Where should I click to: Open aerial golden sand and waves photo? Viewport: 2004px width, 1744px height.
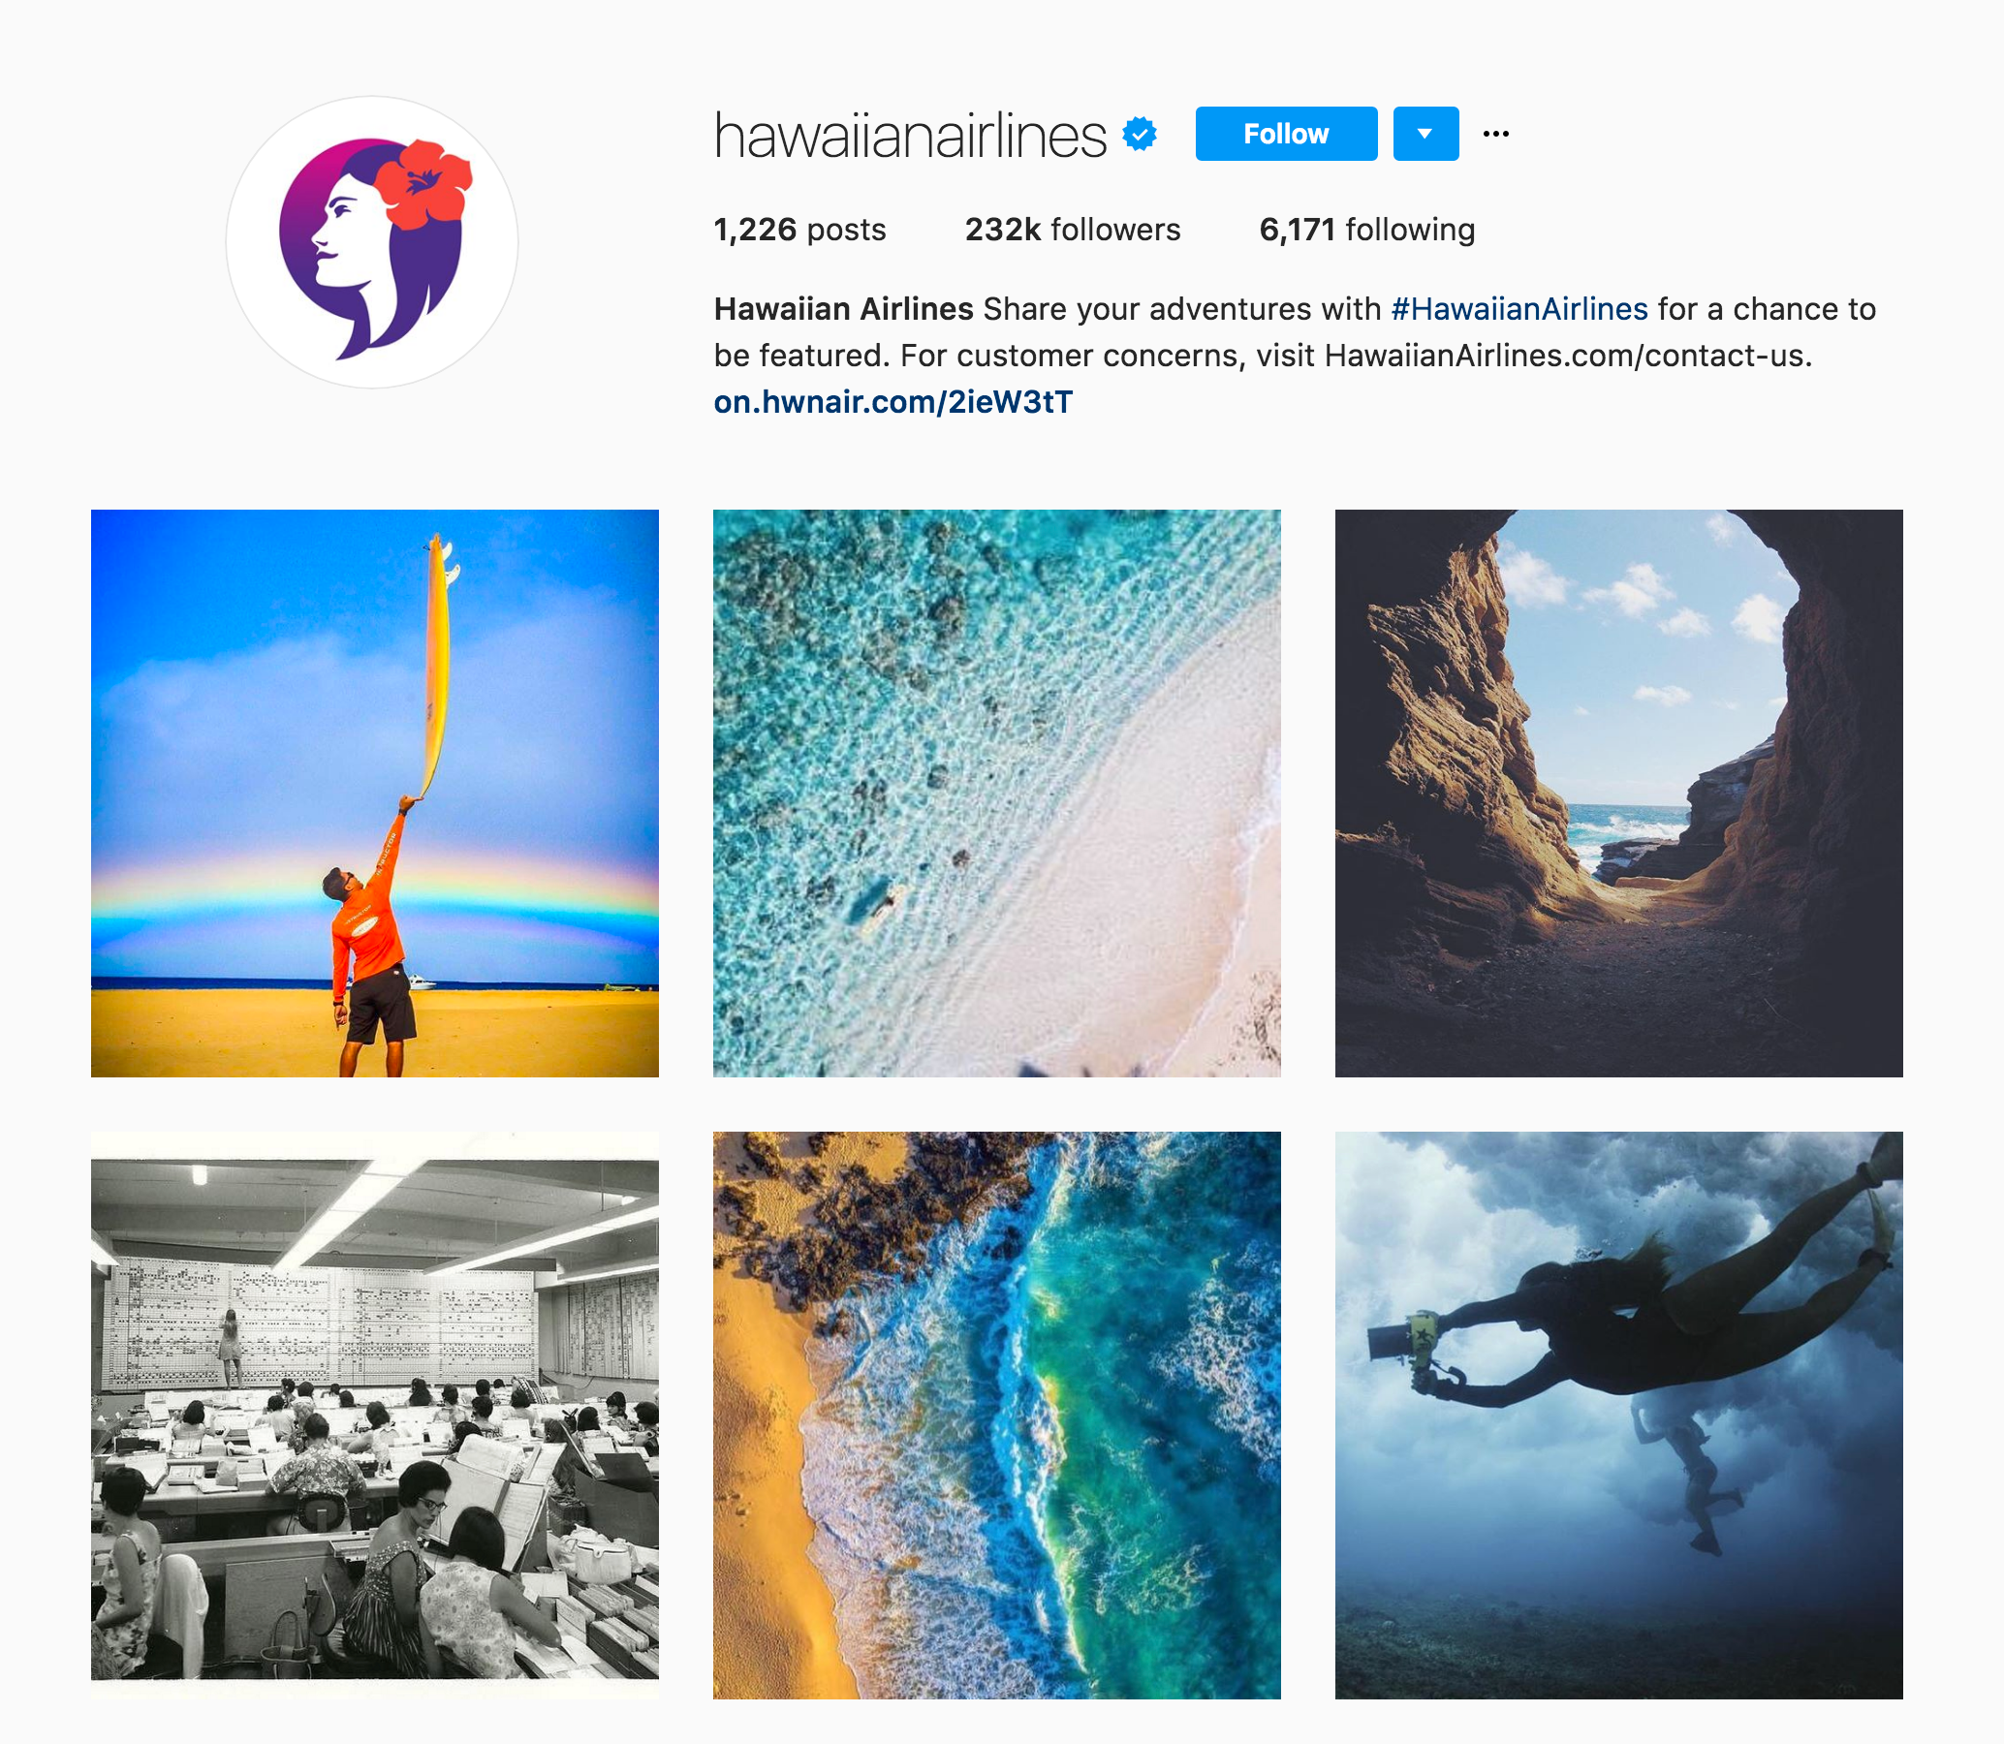point(996,1415)
